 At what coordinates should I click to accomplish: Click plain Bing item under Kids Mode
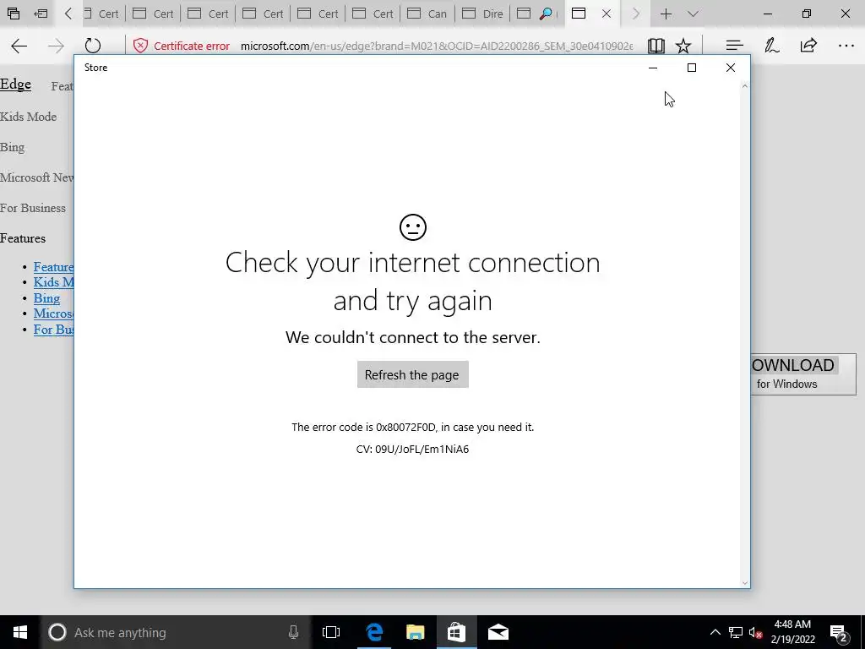click(12, 147)
